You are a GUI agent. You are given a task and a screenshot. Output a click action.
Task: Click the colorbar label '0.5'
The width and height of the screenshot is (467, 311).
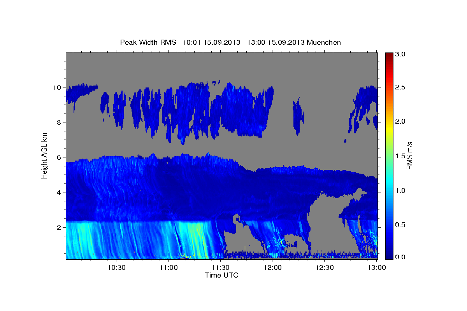point(401,225)
